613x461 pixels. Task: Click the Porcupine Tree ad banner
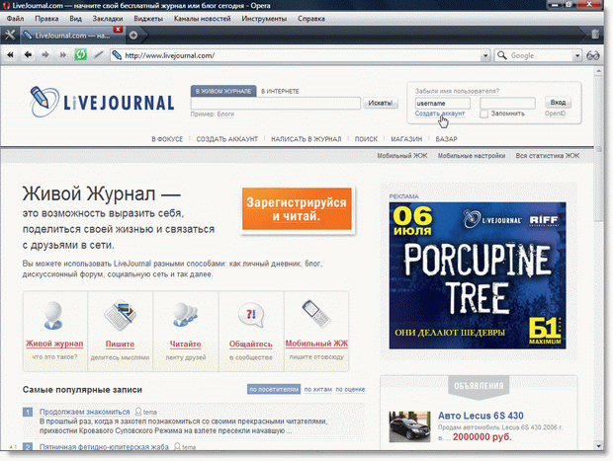pos(478,275)
